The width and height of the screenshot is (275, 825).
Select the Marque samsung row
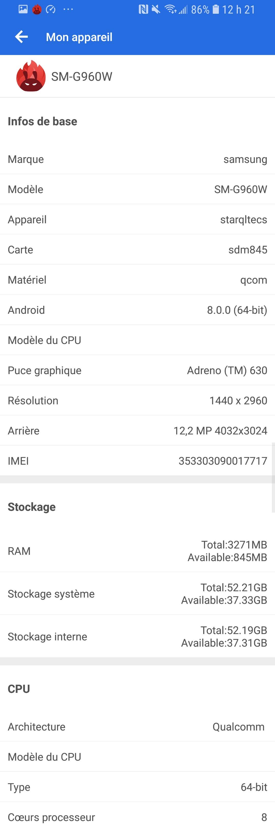(137, 159)
